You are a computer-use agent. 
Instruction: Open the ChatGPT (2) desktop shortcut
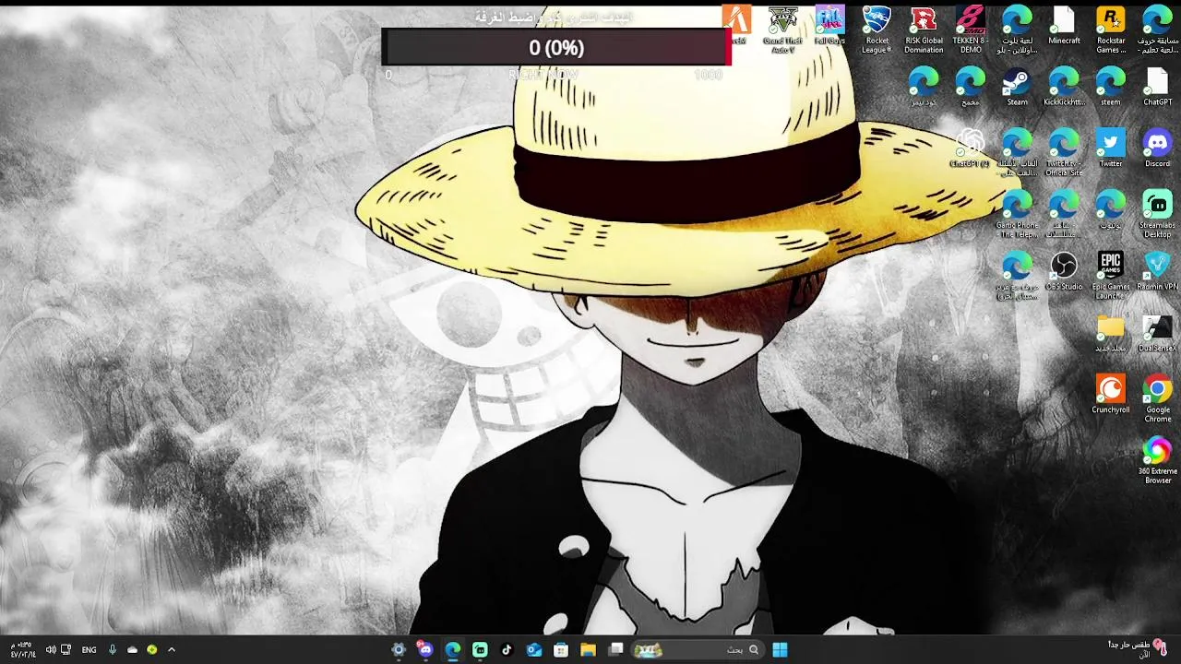pyautogui.click(x=970, y=148)
